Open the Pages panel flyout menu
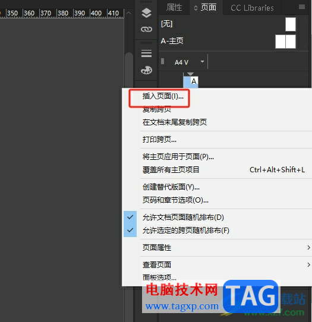This screenshot has height=322, width=312. point(301,7)
